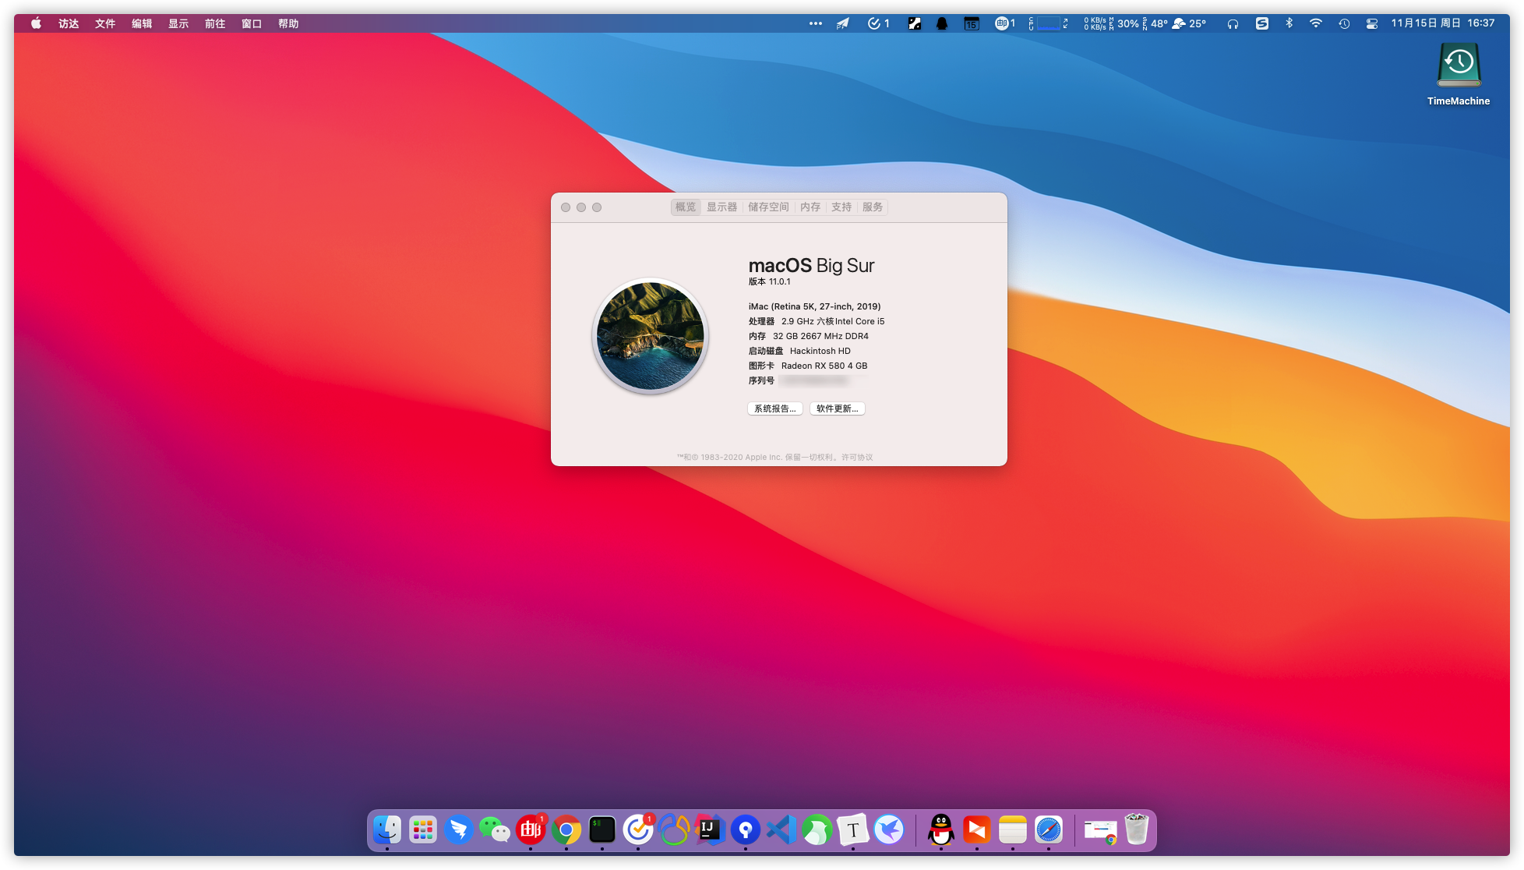Switch to the 显示器 tab
The width and height of the screenshot is (1524, 870).
pos(721,207)
